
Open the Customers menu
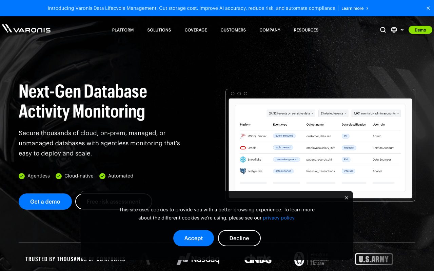click(233, 30)
